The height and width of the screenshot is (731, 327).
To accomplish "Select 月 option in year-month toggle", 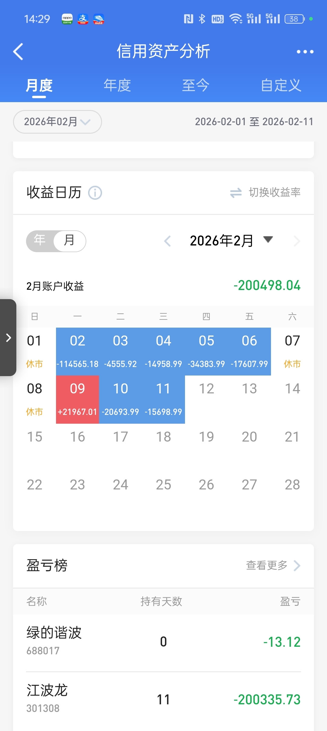I will pos(70,241).
